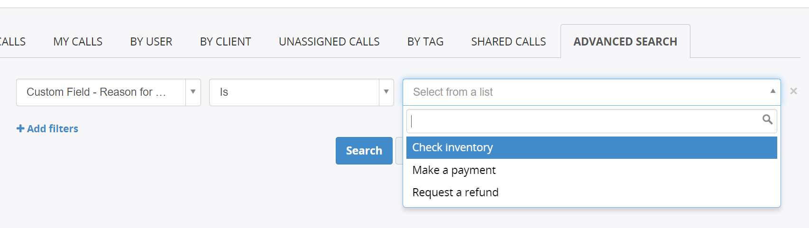View the UNASSIGNED CALLS tab
The height and width of the screenshot is (228, 809).
[329, 42]
